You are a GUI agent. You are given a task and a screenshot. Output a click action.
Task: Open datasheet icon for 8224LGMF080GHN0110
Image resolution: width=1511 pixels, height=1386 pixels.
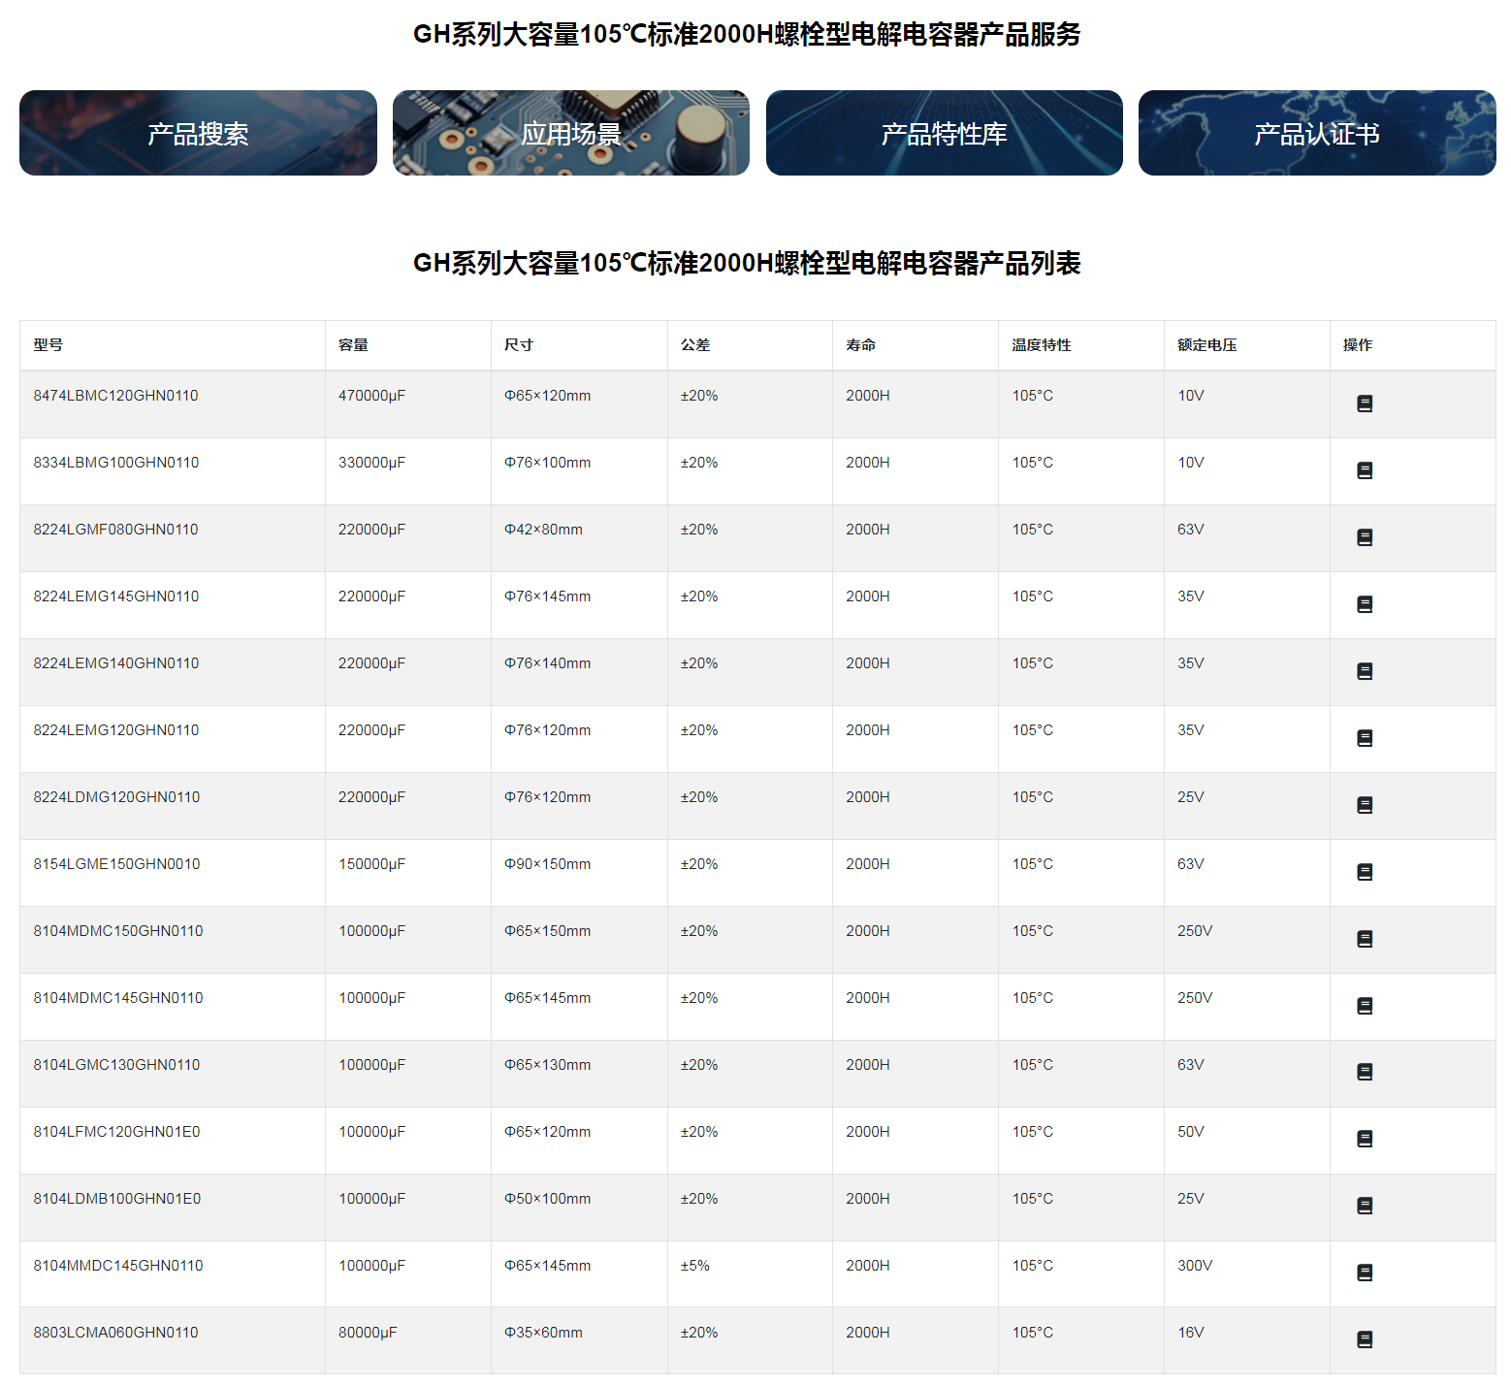coord(1364,537)
